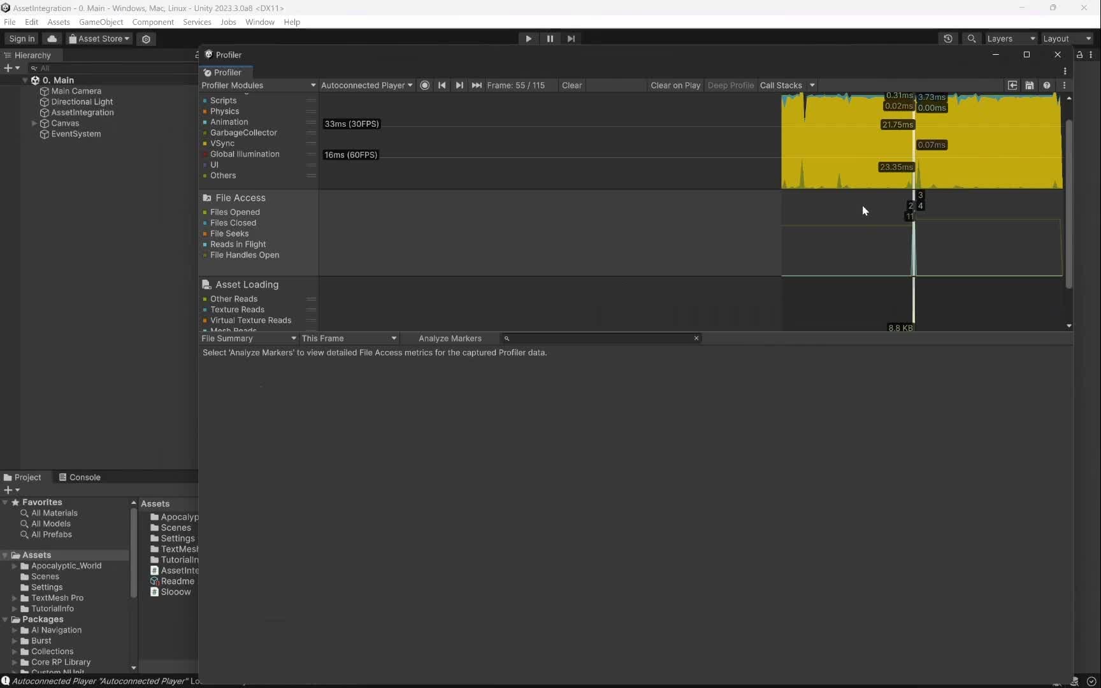Image resolution: width=1101 pixels, height=688 pixels.
Task: Create a new object with the Hierarchy plus icon
Action: click(8, 68)
